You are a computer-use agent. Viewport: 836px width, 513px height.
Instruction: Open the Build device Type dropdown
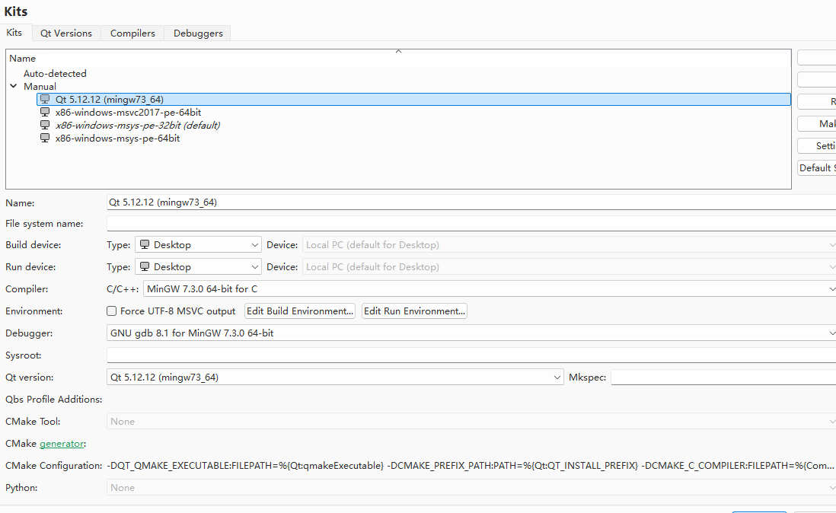[198, 245]
